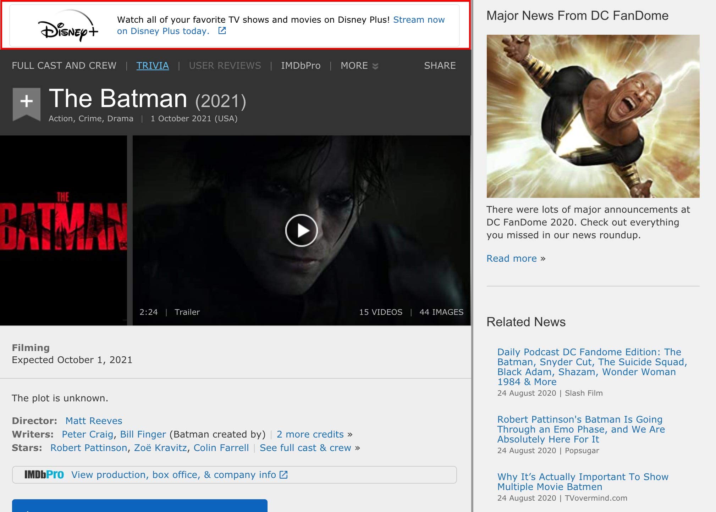Expand 2 more credits for writers

(x=310, y=434)
